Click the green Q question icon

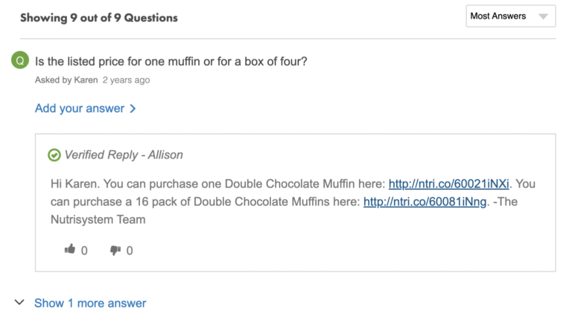click(x=20, y=62)
